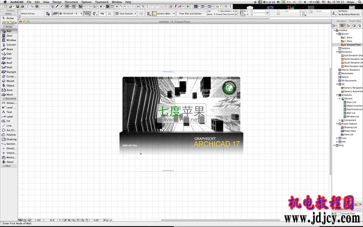The width and height of the screenshot is (363, 227).
Task: Open the File menu
Action: pos(29,2)
